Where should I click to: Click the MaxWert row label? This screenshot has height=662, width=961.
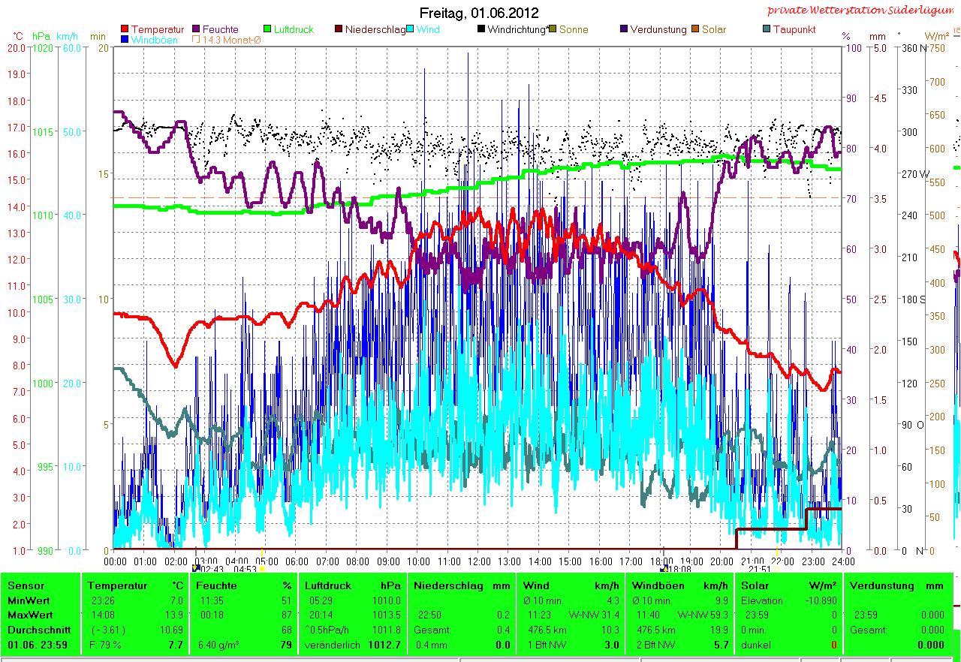click(28, 615)
